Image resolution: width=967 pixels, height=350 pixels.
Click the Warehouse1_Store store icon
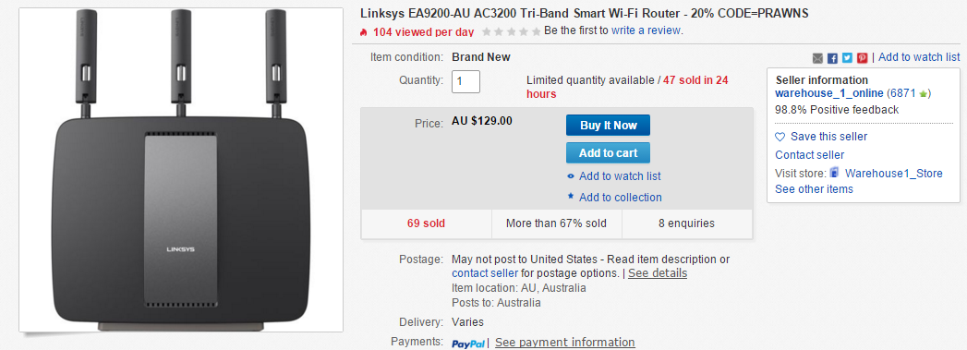(835, 173)
